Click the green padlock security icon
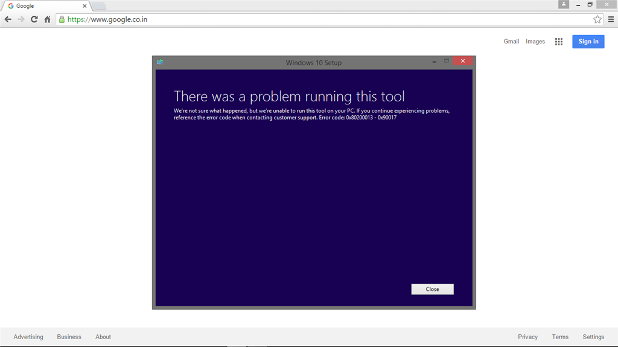Viewport: 618px width, 347px height. 62,19
